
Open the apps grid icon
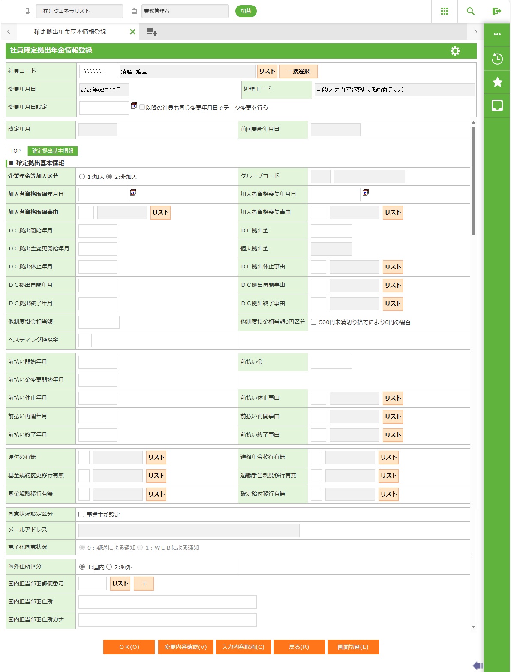[x=445, y=11]
